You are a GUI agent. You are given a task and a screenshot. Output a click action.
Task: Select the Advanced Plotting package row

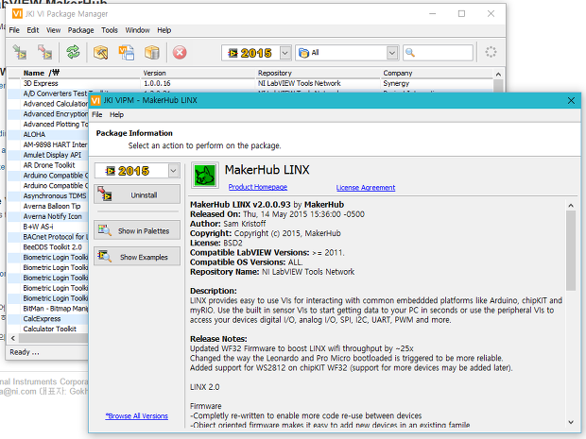click(x=48, y=125)
